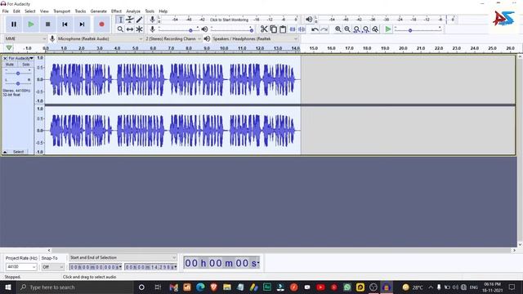Open the Microphone recording device dropdown

click(100, 39)
